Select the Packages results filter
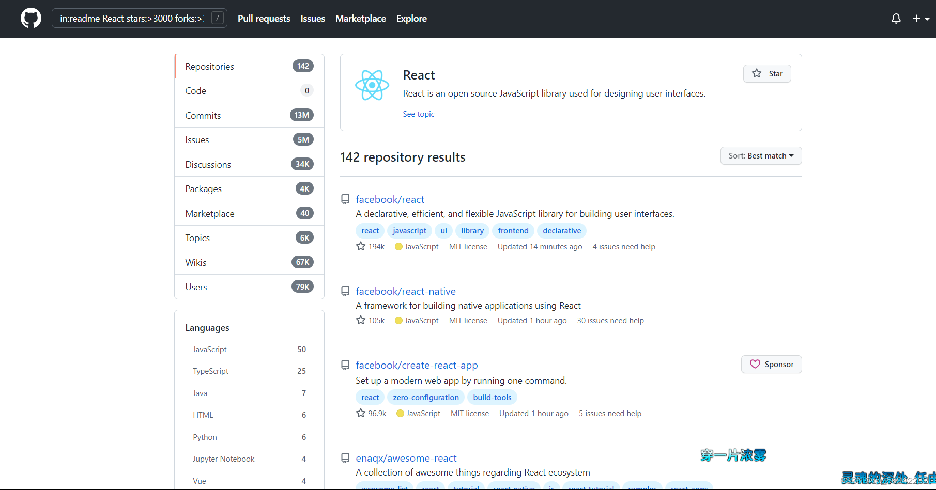Screen dimensions: 936x490 pos(249,189)
